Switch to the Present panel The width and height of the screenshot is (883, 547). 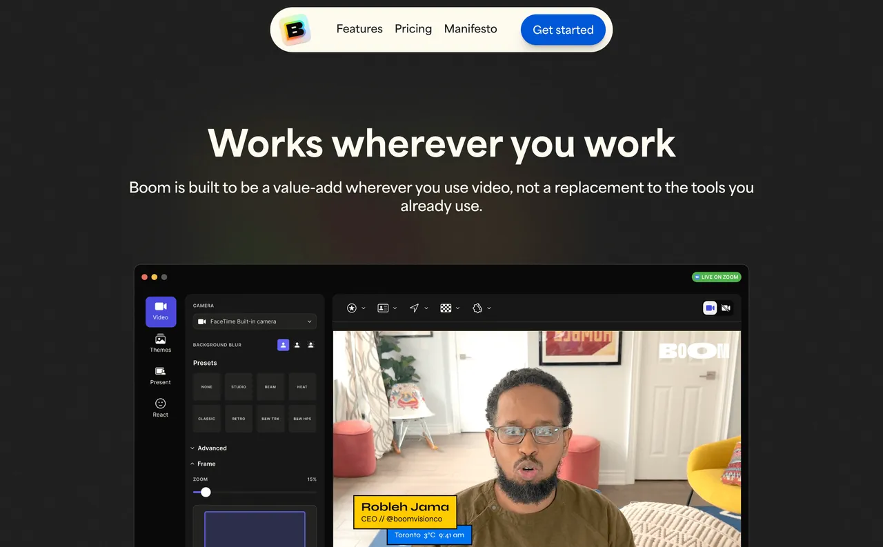click(x=160, y=376)
